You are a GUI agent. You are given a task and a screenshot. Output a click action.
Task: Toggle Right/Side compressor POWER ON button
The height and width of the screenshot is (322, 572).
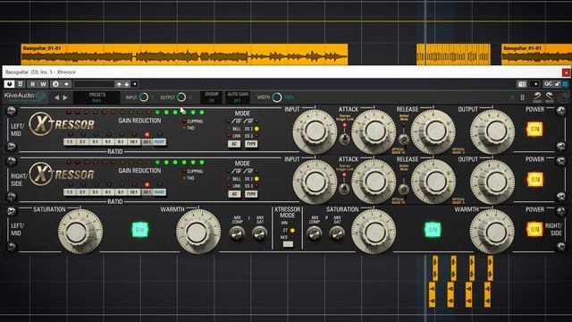(x=534, y=179)
